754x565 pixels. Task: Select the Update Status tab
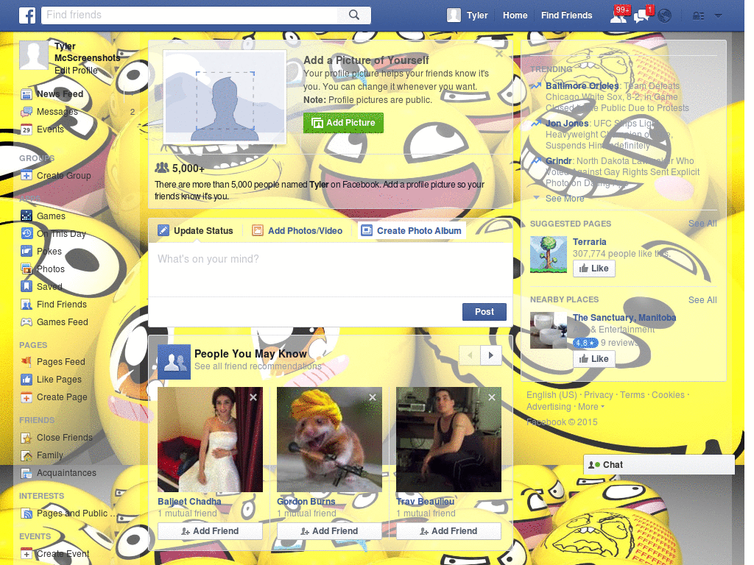[196, 231]
